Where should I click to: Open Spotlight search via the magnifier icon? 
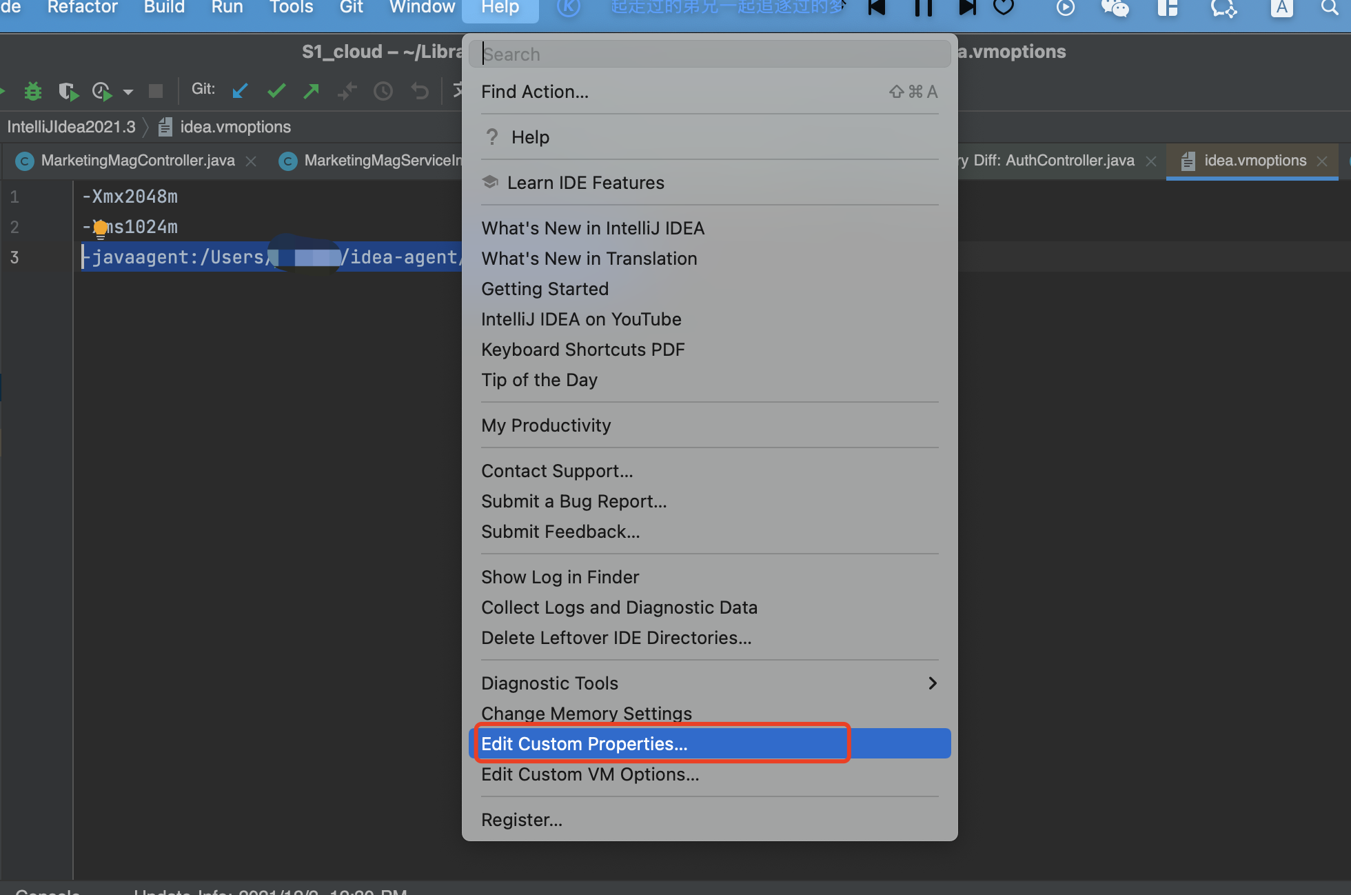coord(1328,9)
